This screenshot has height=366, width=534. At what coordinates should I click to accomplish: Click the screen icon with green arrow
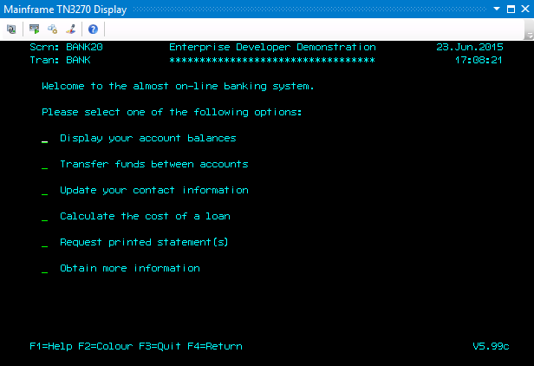click(35, 29)
